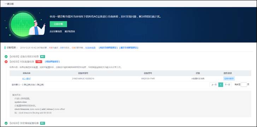This screenshot has width=257, height=127.
Task: Click the blue action button in the 操作 column
Action: pos(229,79)
